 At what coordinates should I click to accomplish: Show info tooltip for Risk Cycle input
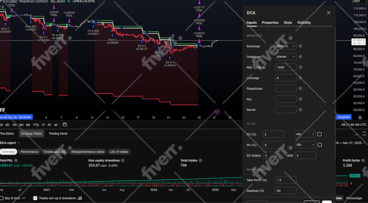click(x=300, y=67)
